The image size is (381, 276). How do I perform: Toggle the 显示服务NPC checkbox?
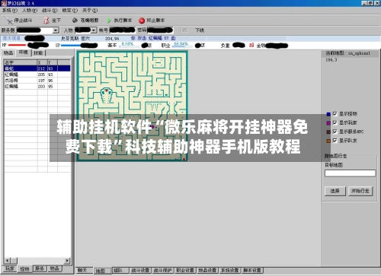(335, 132)
